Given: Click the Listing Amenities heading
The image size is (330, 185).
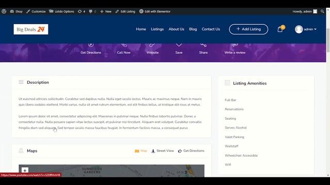Looking at the screenshot, I should tap(250, 83).
